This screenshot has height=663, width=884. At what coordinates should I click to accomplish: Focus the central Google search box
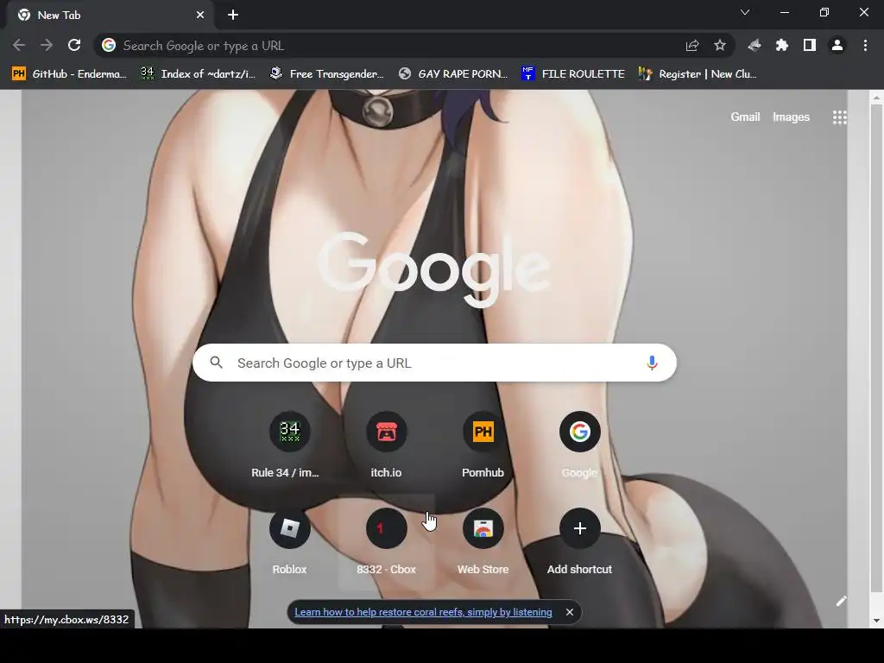click(x=434, y=363)
